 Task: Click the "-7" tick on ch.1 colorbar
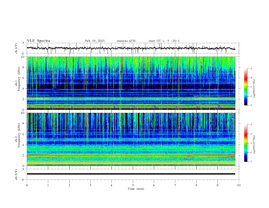(251, 105)
